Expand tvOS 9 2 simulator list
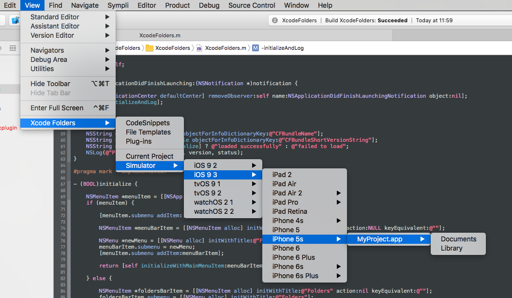512x298 pixels. (223, 193)
